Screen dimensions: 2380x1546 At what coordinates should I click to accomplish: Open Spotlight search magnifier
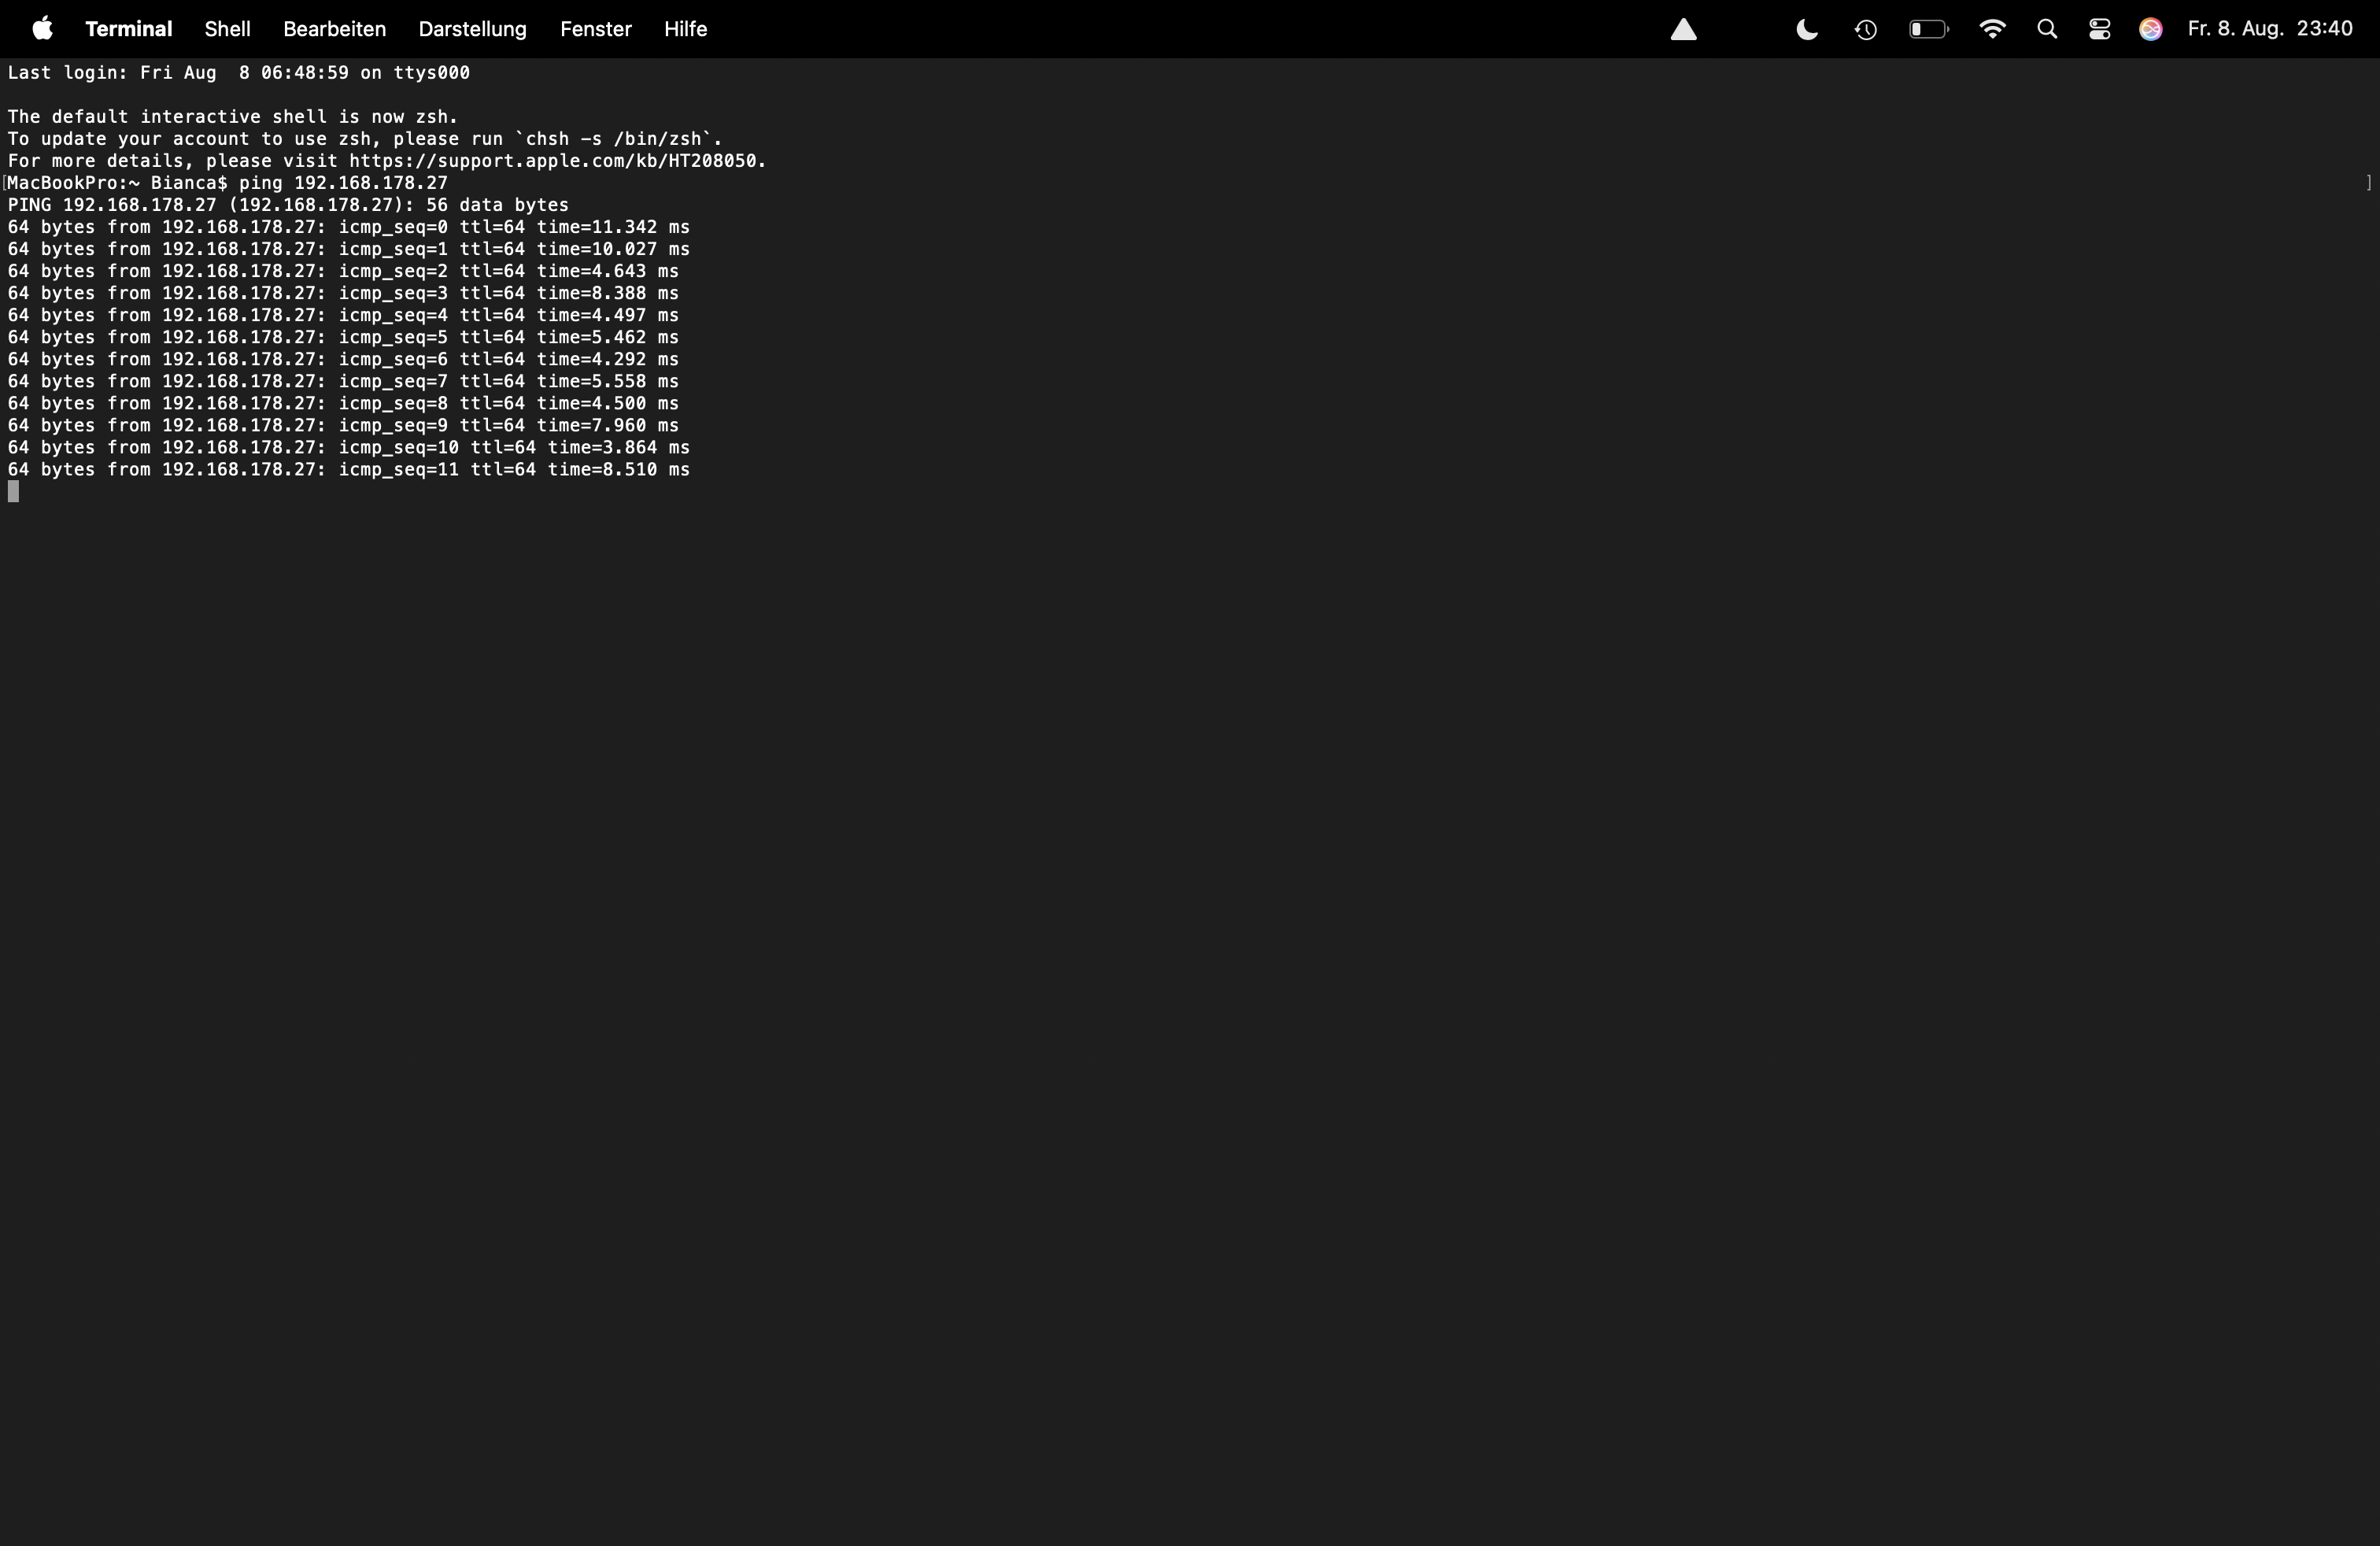[2047, 30]
